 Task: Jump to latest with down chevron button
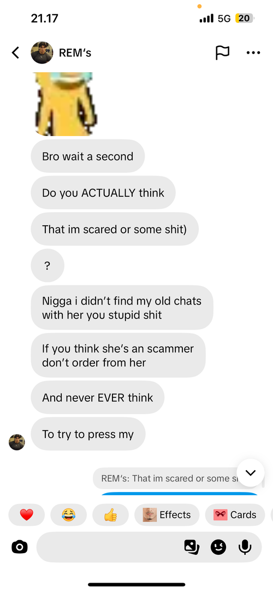tap(251, 473)
